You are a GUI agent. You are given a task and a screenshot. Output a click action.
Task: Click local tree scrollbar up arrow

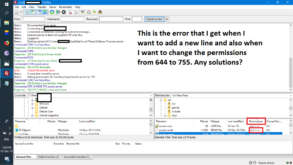[151, 100]
